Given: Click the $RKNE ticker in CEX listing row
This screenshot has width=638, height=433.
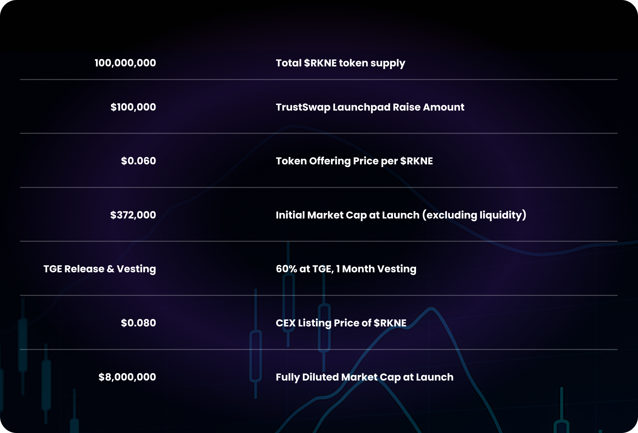Looking at the screenshot, I should 390,323.
